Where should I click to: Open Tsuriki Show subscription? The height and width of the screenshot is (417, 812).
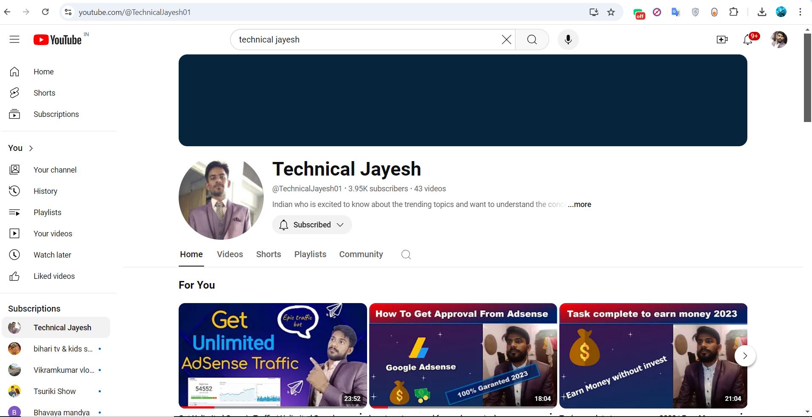56,391
